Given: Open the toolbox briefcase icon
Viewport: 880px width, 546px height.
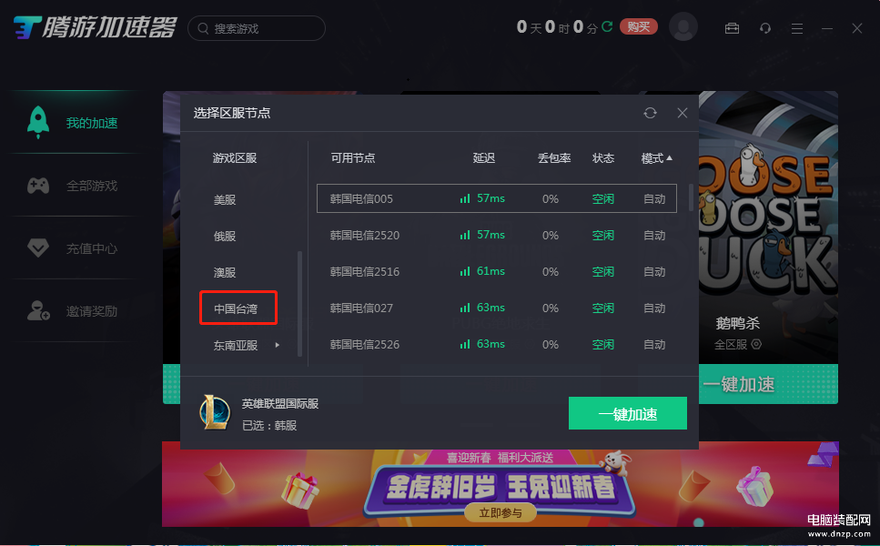Looking at the screenshot, I should (732, 28).
